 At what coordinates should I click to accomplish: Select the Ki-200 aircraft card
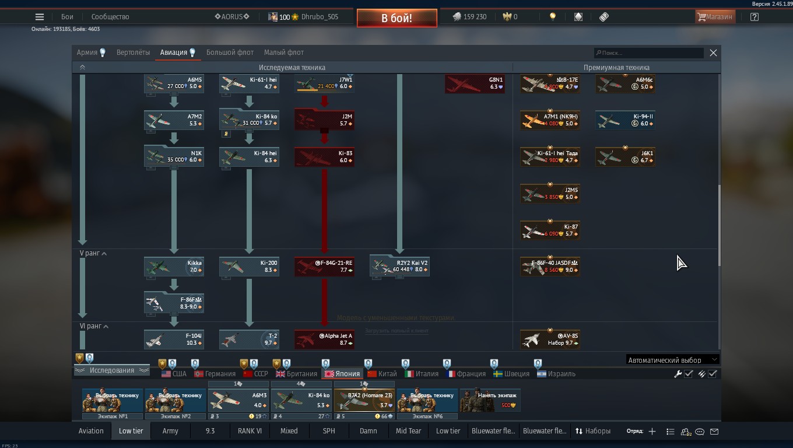pyautogui.click(x=249, y=267)
